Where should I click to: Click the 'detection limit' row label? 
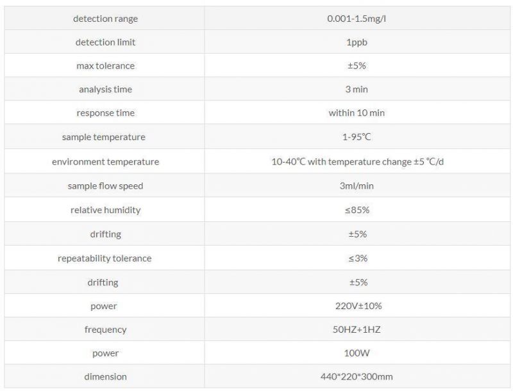pos(105,42)
